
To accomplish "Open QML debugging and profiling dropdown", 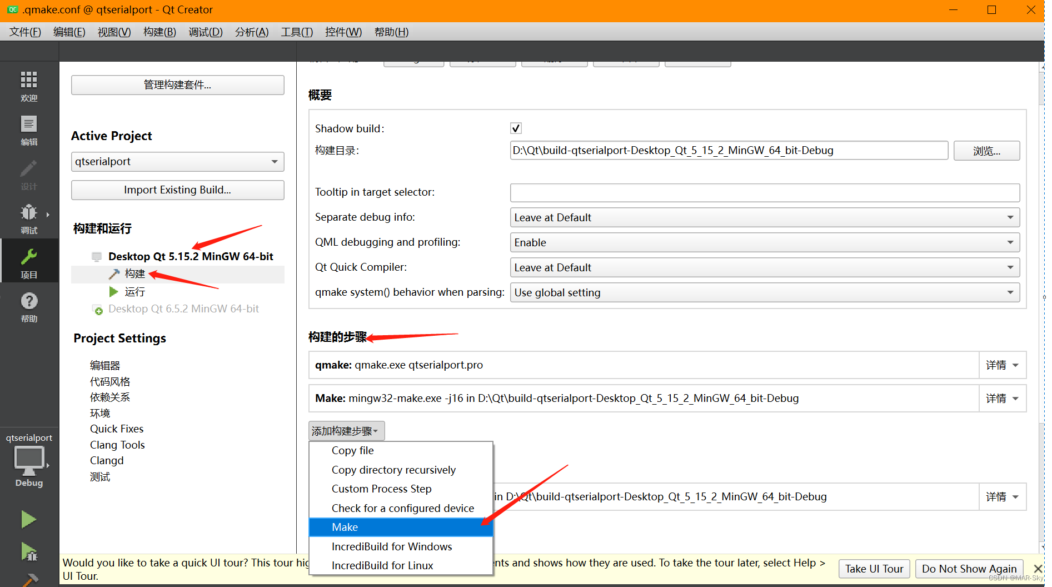I will pyautogui.click(x=765, y=242).
